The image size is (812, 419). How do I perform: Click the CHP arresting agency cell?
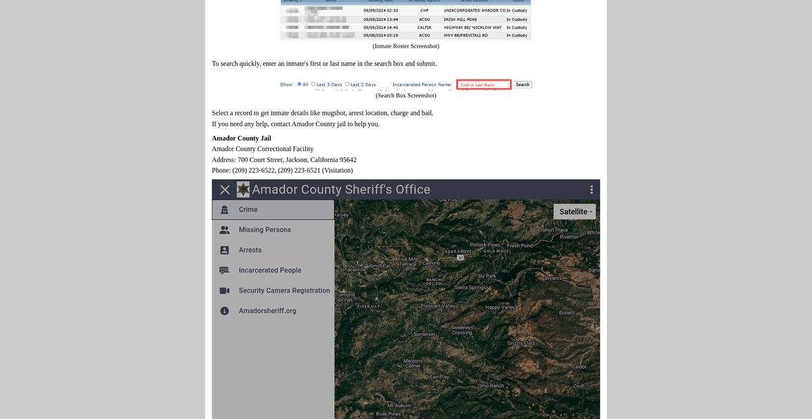point(424,11)
